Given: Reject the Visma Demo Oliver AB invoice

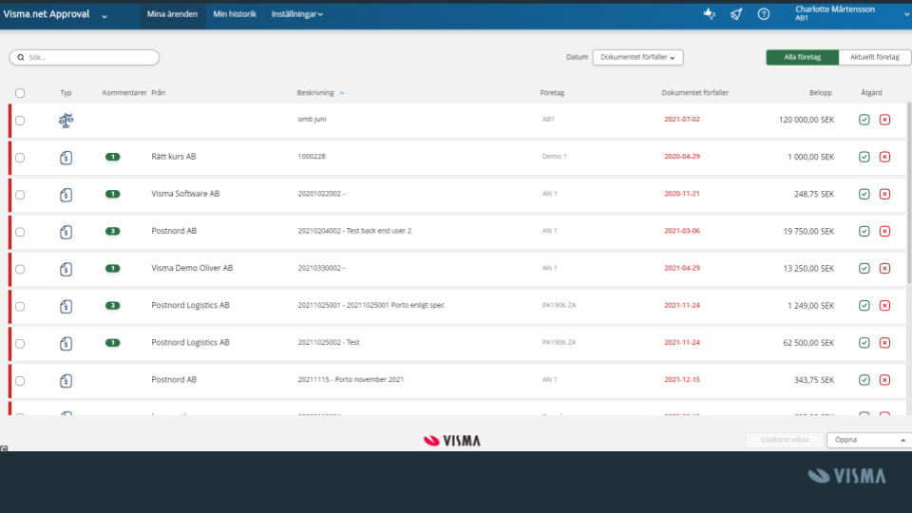Looking at the screenshot, I should (x=884, y=269).
